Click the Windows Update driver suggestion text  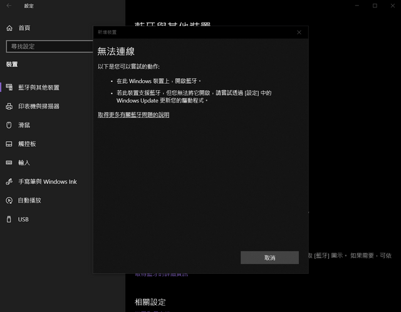194,97
